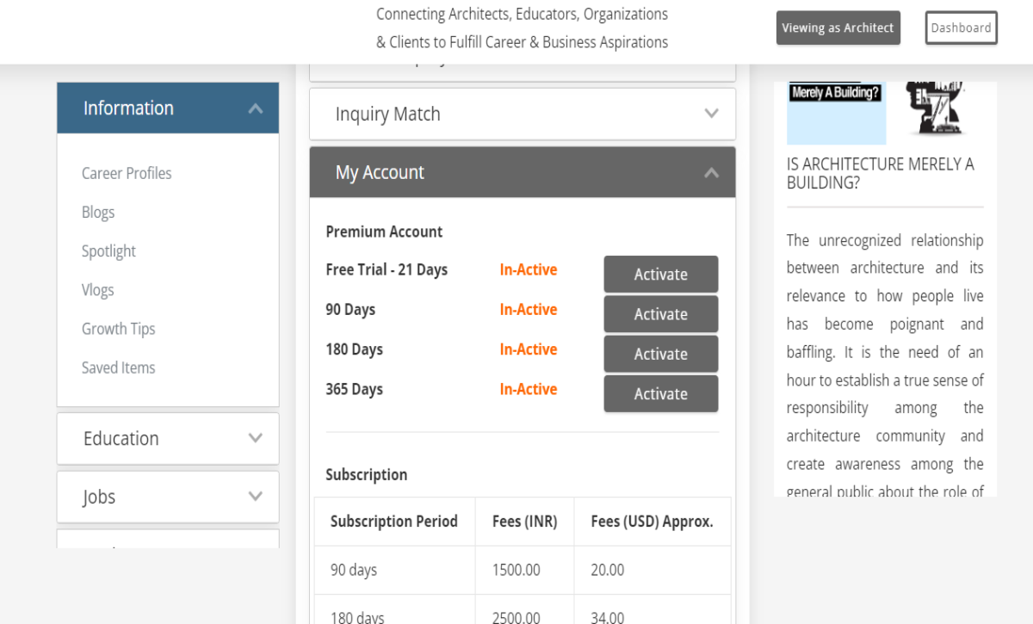Activate the 90 Days premium plan
Image resolution: width=1033 pixels, height=624 pixels.
661,314
